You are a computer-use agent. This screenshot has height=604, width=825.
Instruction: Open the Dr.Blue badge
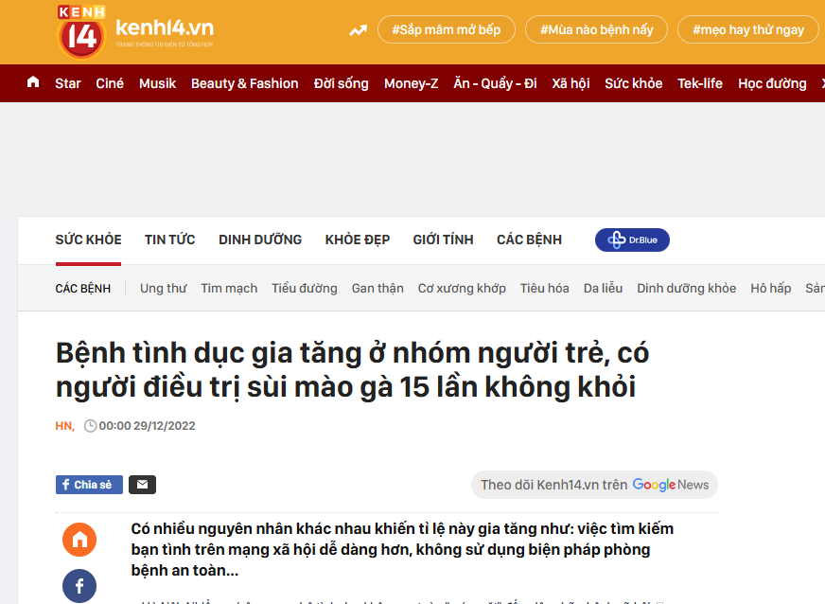(632, 240)
